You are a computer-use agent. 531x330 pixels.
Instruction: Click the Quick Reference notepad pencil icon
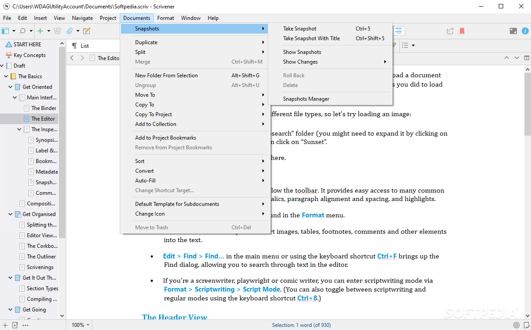pyautogui.click(x=87, y=31)
